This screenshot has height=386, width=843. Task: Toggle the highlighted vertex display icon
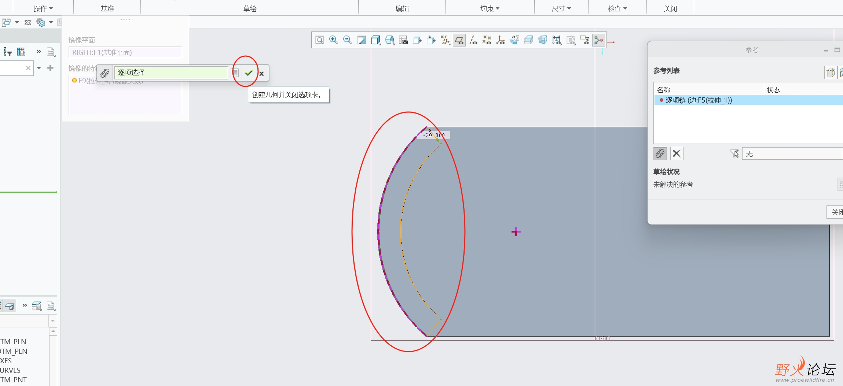point(599,40)
